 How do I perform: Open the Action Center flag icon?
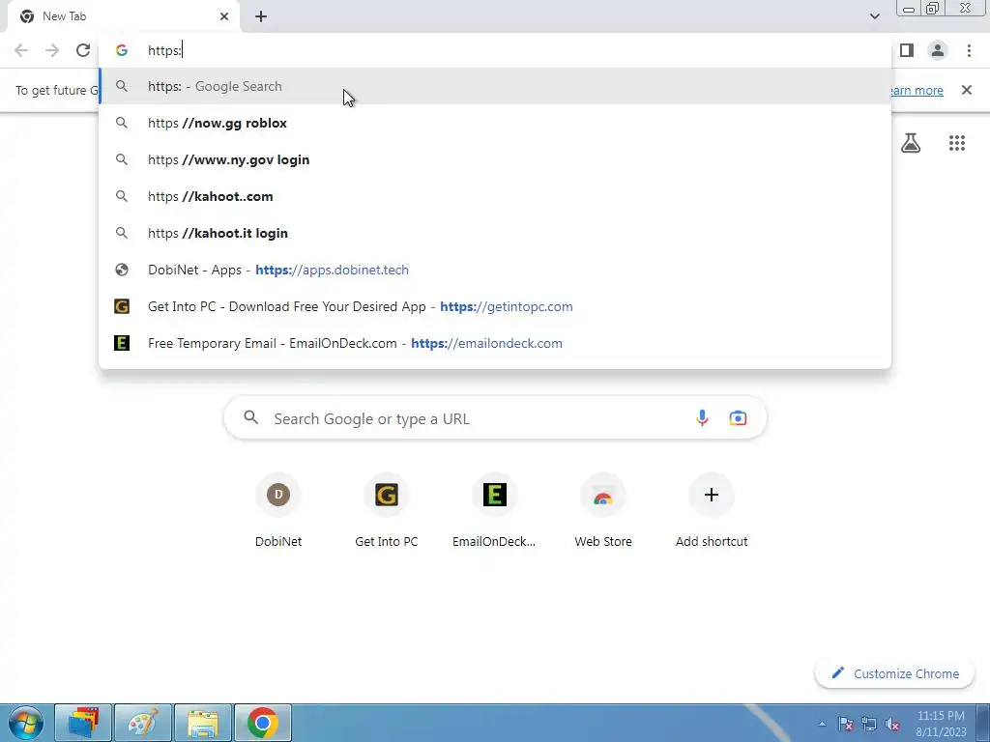click(x=845, y=725)
